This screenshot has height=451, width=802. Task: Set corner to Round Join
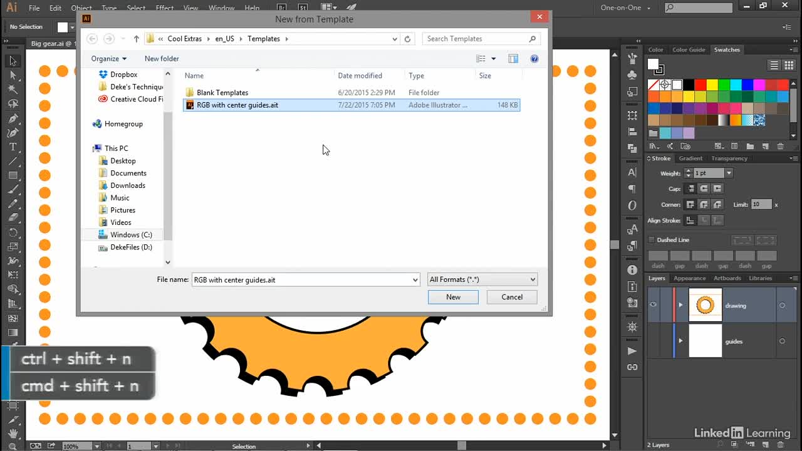point(704,205)
